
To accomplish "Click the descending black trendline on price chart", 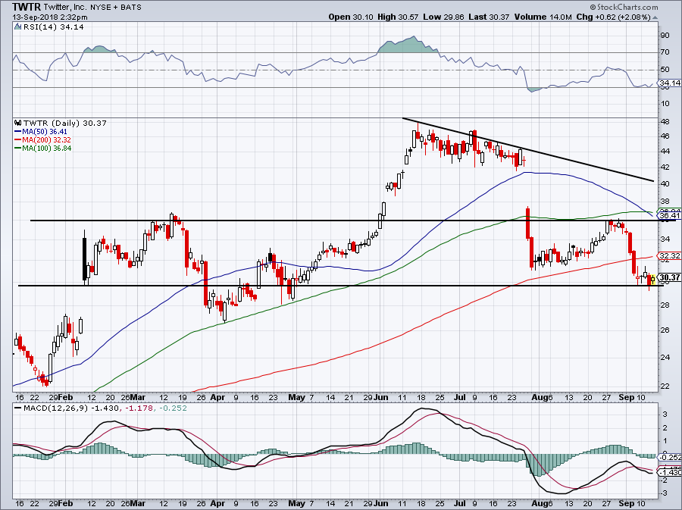I will [528, 149].
